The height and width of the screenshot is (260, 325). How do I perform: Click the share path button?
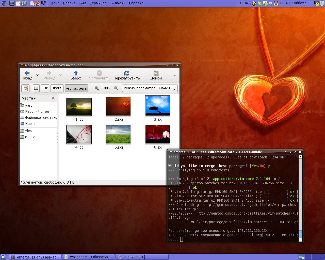pyautogui.click(x=57, y=88)
